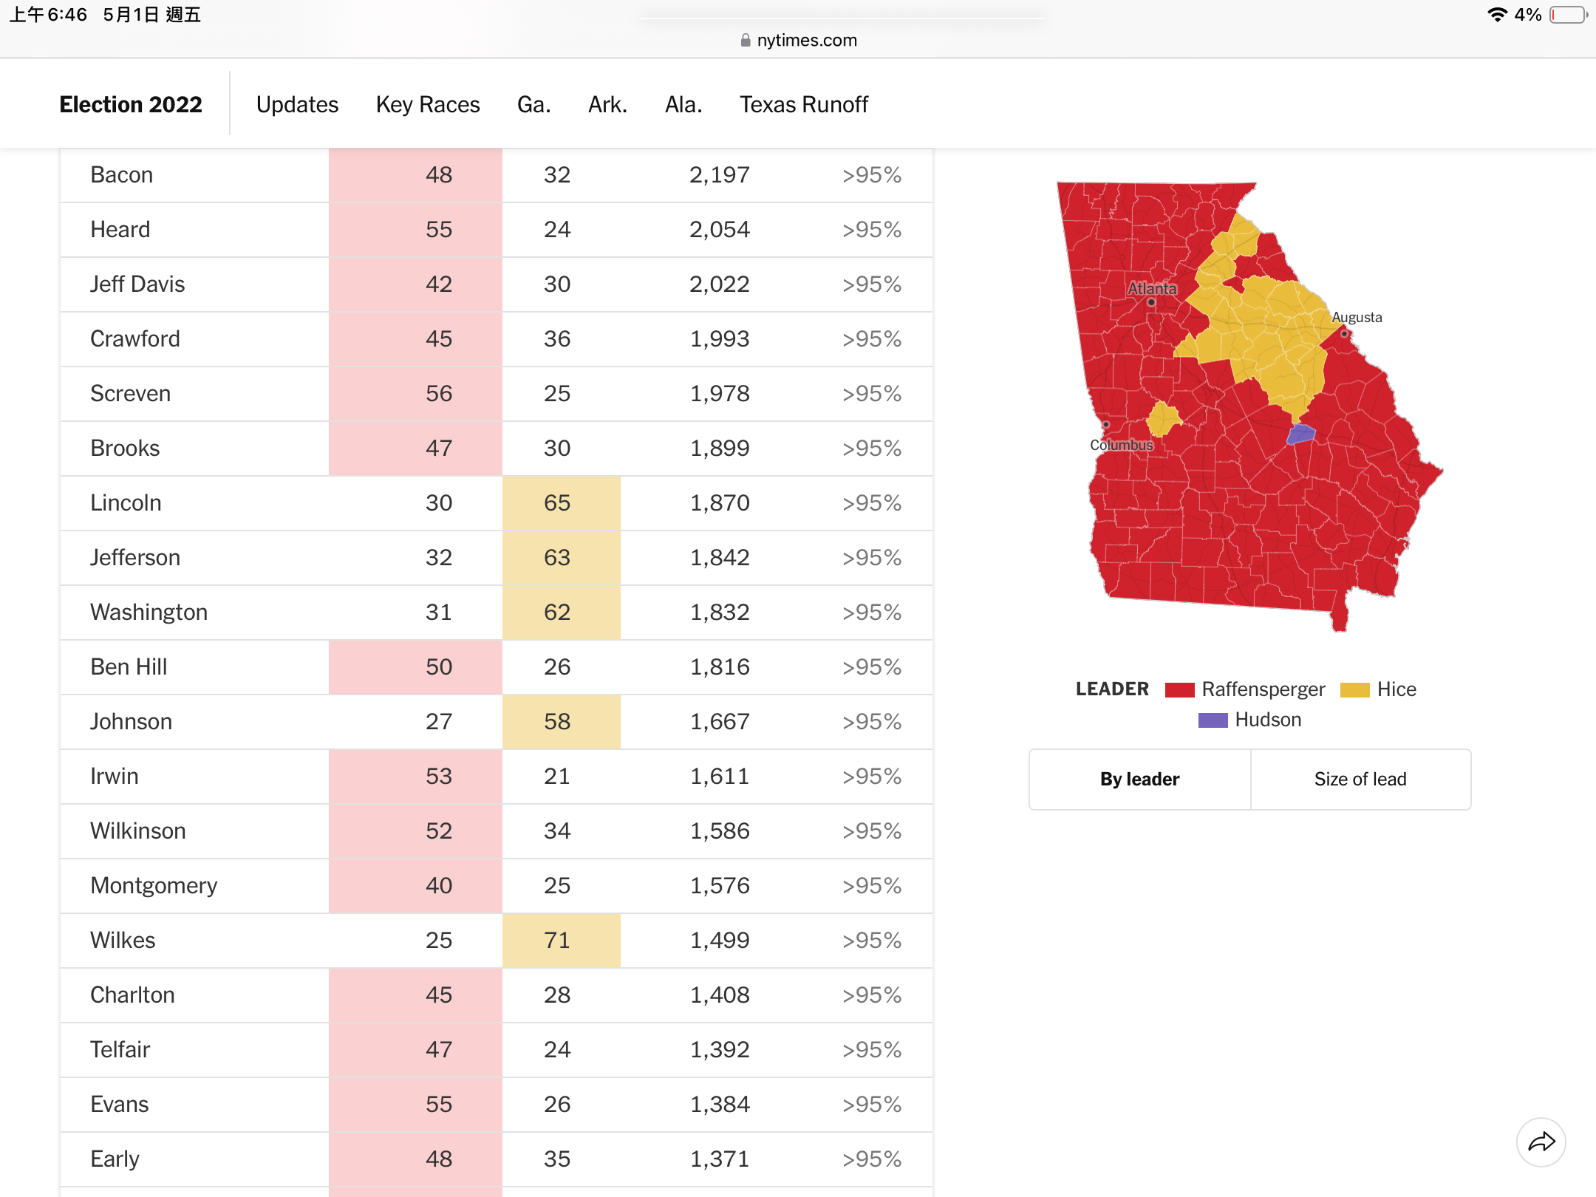
Task: Click the purple Hudson legend swatch
Action: [1213, 720]
